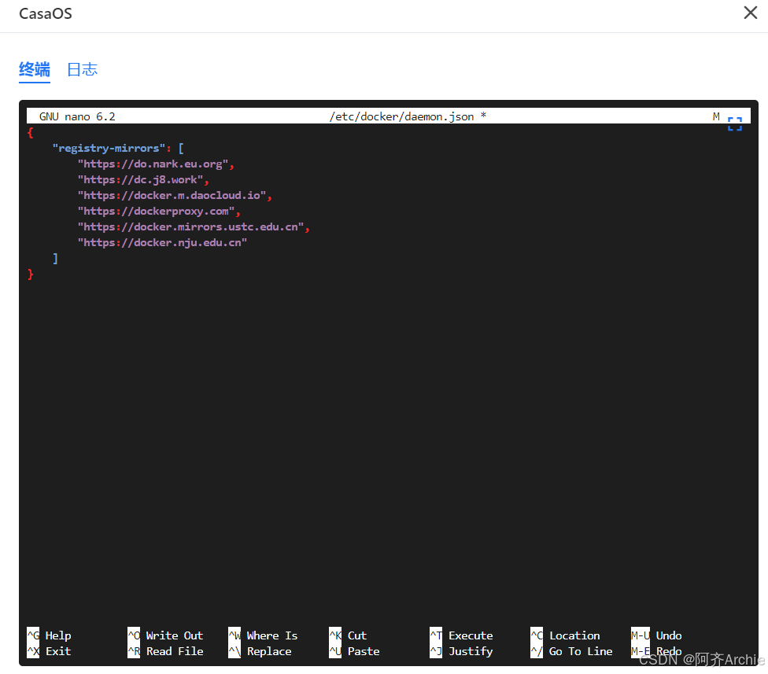This screenshot has width=768, height=674.
Task: Click the ^U Paste shortcut
Action: [x=355, y=651]
